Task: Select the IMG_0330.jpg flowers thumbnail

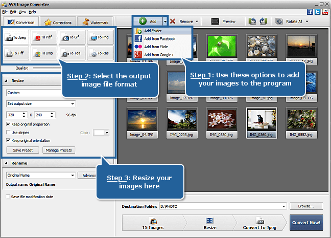Action: (x=222, y=123)
